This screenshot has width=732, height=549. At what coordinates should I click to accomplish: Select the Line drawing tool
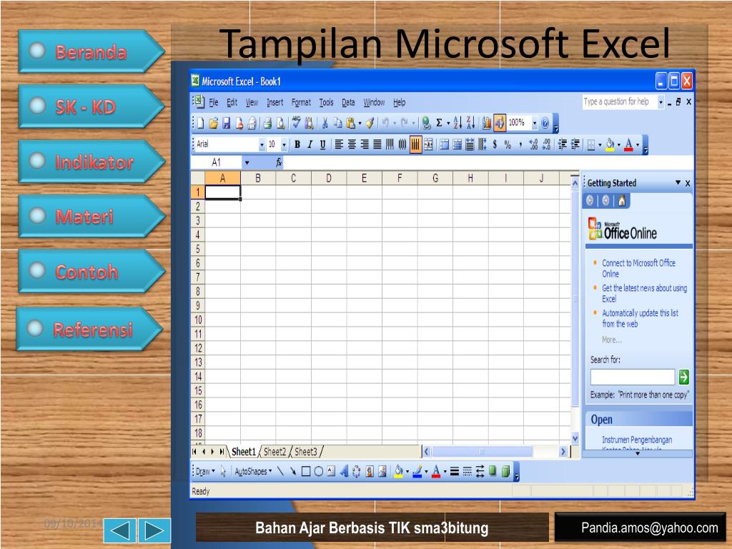(280, 472)
